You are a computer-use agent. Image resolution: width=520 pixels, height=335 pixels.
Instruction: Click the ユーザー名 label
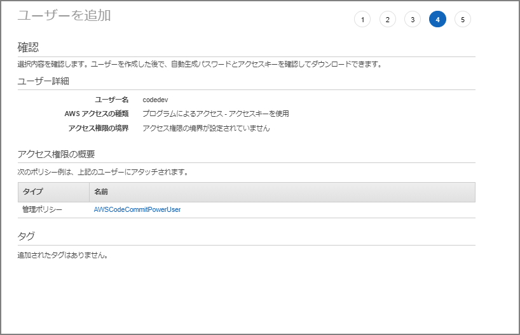coord(112,100)
